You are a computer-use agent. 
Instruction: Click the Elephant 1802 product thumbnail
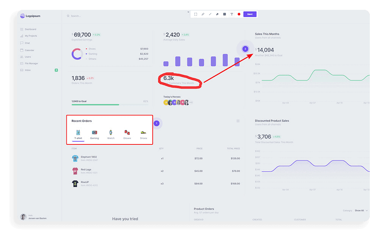pos(75,158)
